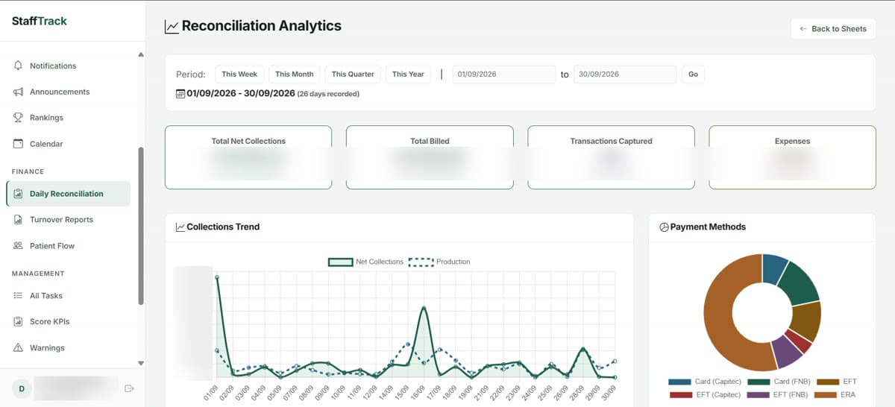Click the Go button
The width and height of the screenshot is (895, 407).
tap(693, 75)
